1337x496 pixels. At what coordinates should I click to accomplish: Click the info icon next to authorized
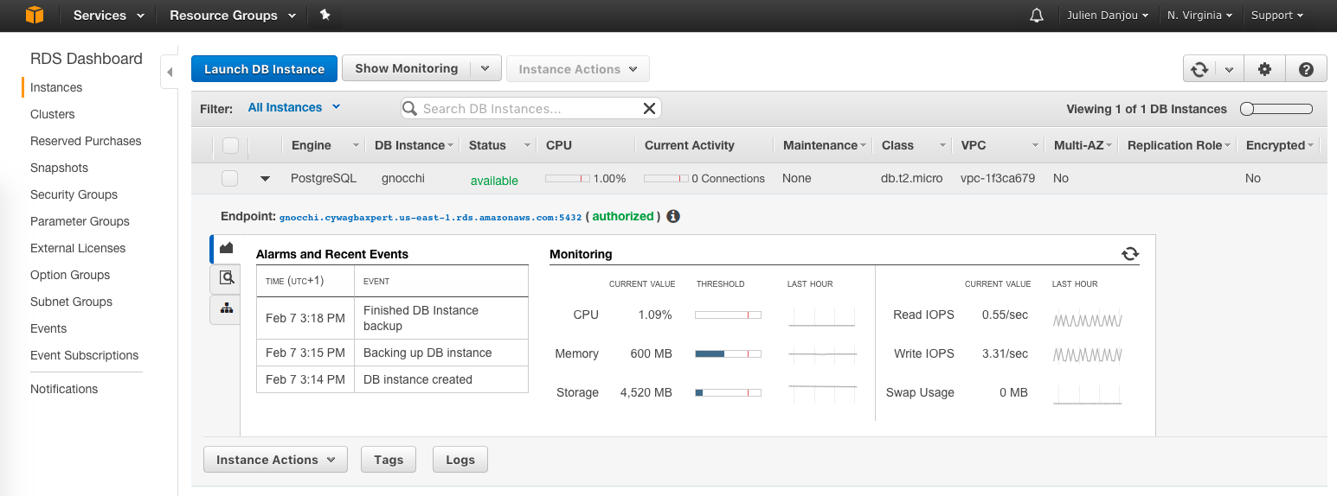click(x=673, y=216)
